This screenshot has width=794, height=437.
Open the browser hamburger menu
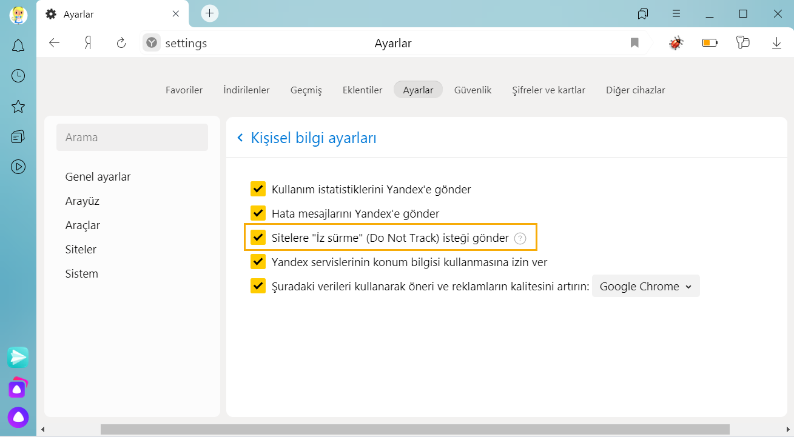pyautogui.click(x=676, y=13)
